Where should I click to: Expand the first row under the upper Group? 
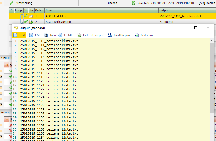point(1,71)
